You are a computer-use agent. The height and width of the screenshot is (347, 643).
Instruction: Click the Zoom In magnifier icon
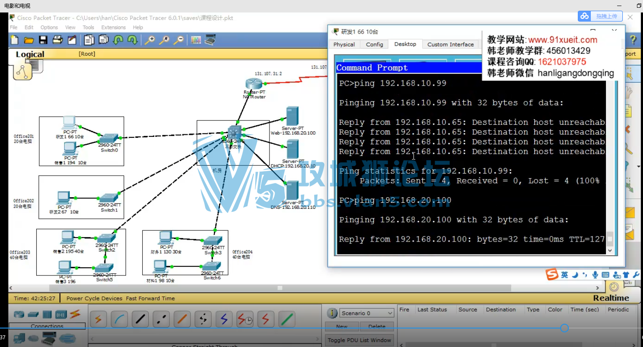click(x=150, y=40)
